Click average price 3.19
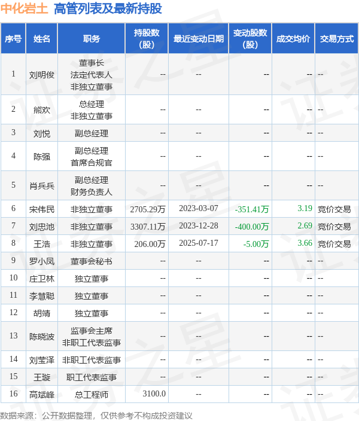Viewport: 359px width, 421px height. pyautogui.click(x=305, y=208)
